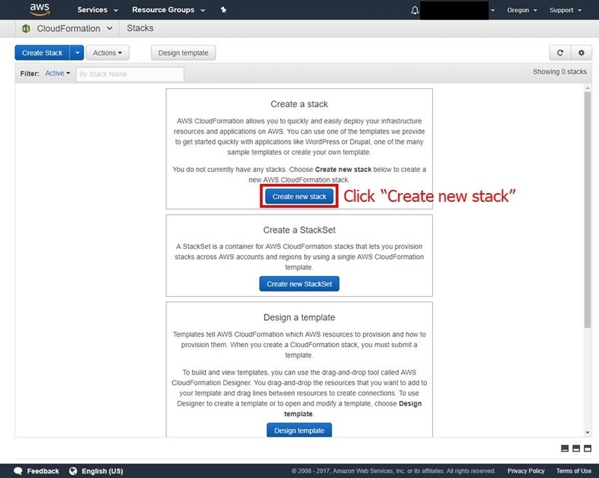Click the language globe icon
599x478 pixels.
pyautogui.click(x=73, y=471)
